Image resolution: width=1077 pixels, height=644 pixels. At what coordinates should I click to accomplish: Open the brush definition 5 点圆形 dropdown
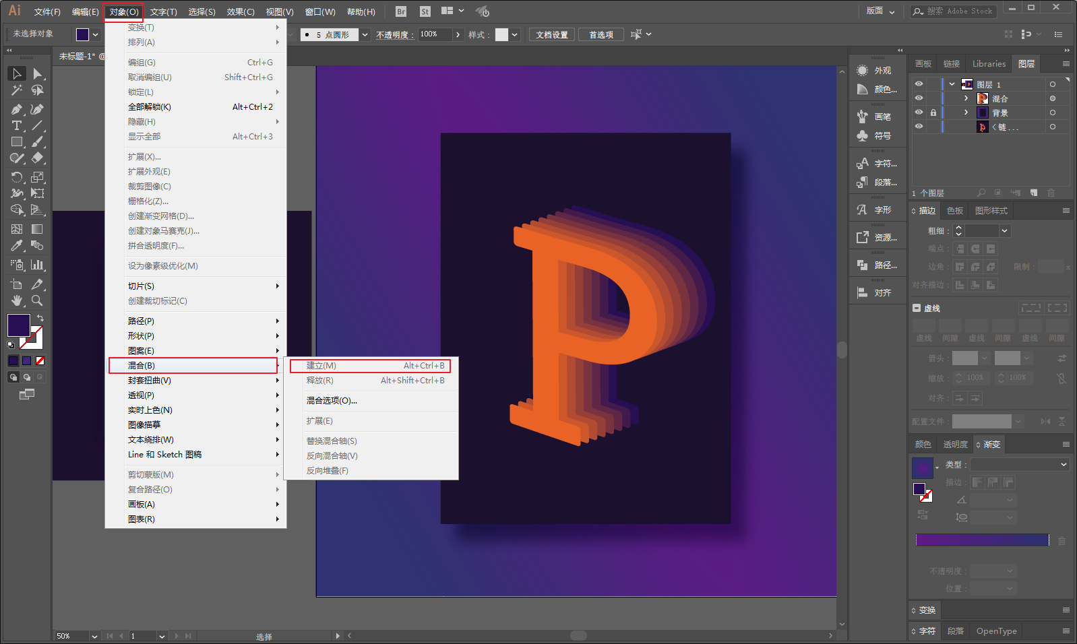(365, 34)
